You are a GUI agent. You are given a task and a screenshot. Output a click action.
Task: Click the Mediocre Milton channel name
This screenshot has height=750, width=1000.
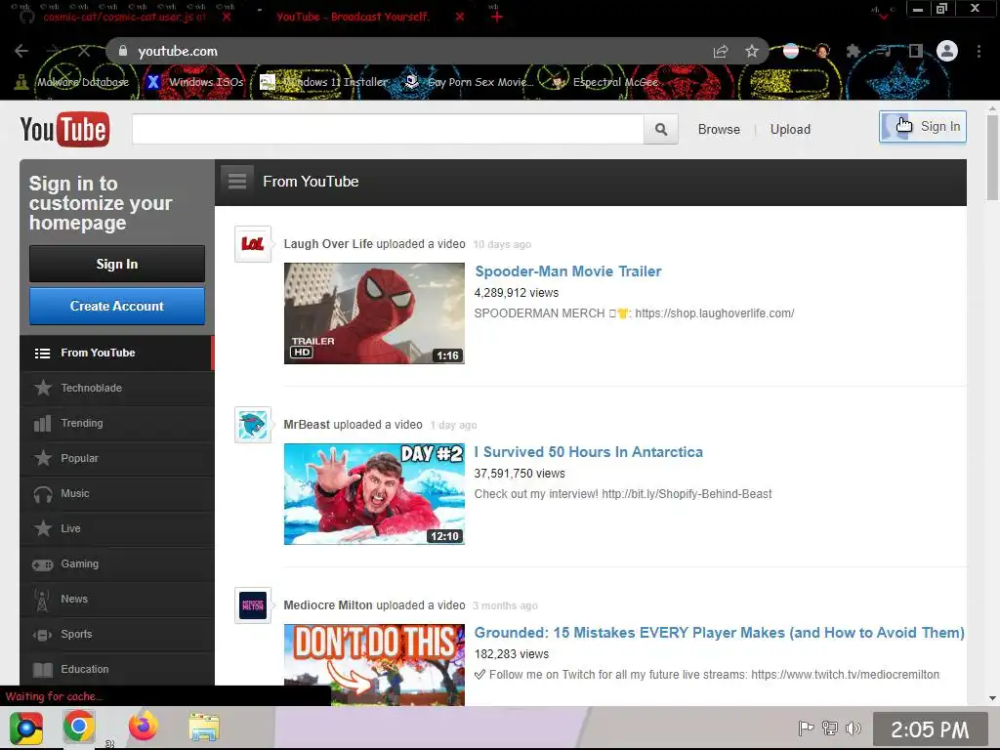tap(328, 605)
